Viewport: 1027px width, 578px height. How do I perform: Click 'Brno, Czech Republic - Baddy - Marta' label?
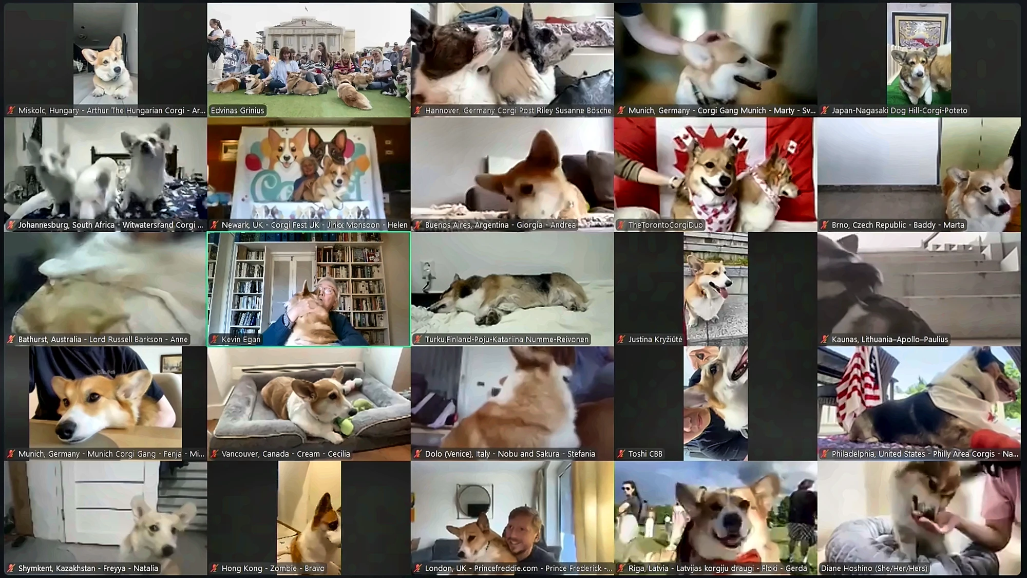pyautogui.click(x=898, y=225)
